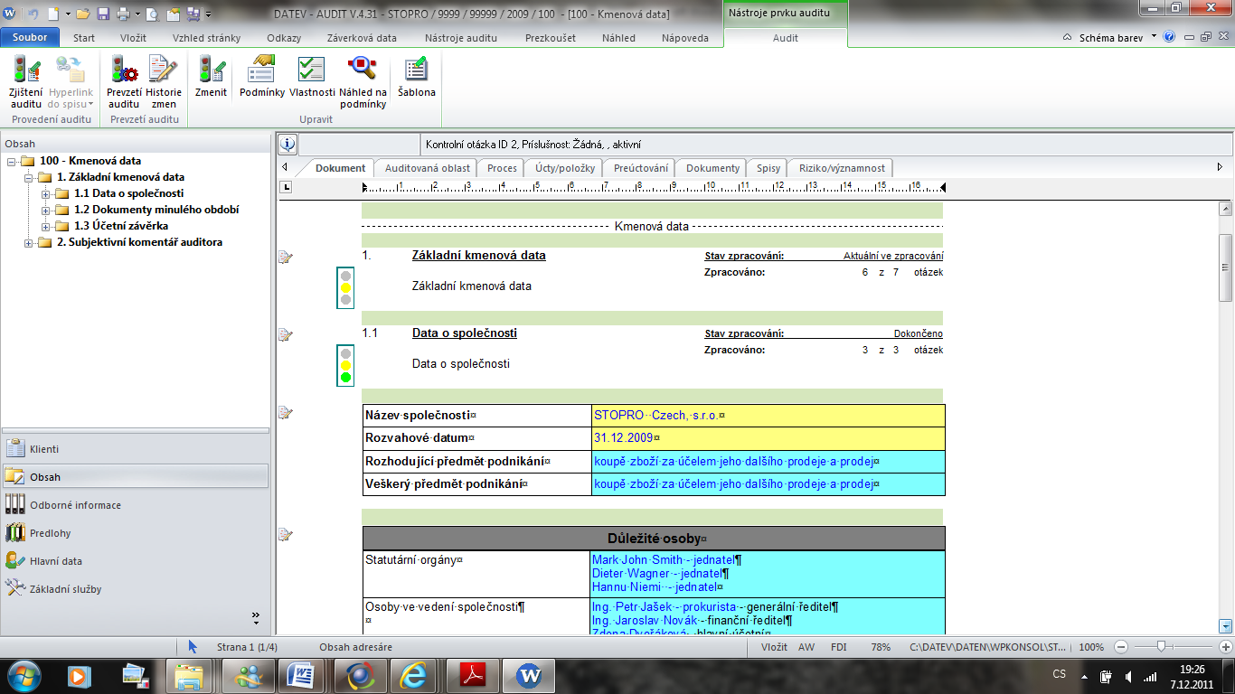Open Odborné informace pane
This screenshot has width=1235, height=694.
coord(135,505)
